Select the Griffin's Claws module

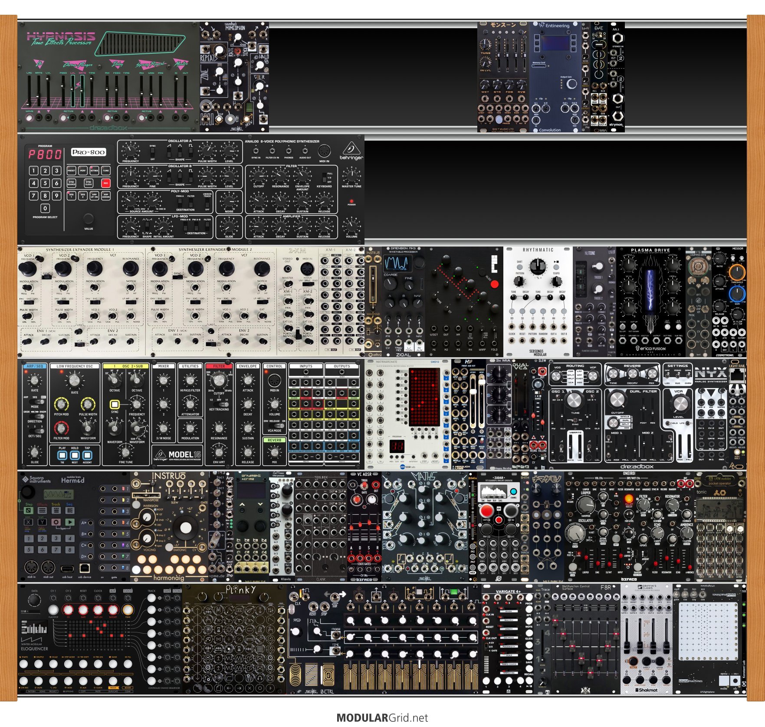click(x=647, y=639)
